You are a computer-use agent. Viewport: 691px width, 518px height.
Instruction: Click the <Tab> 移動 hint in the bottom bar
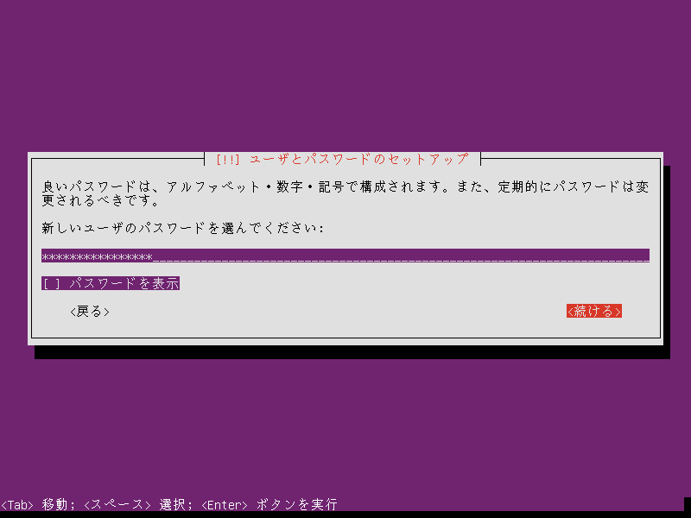click(x=34, y=504)
